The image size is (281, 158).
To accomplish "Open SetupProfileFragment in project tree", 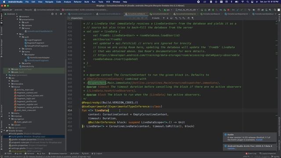I will click(x=37, y=46).
